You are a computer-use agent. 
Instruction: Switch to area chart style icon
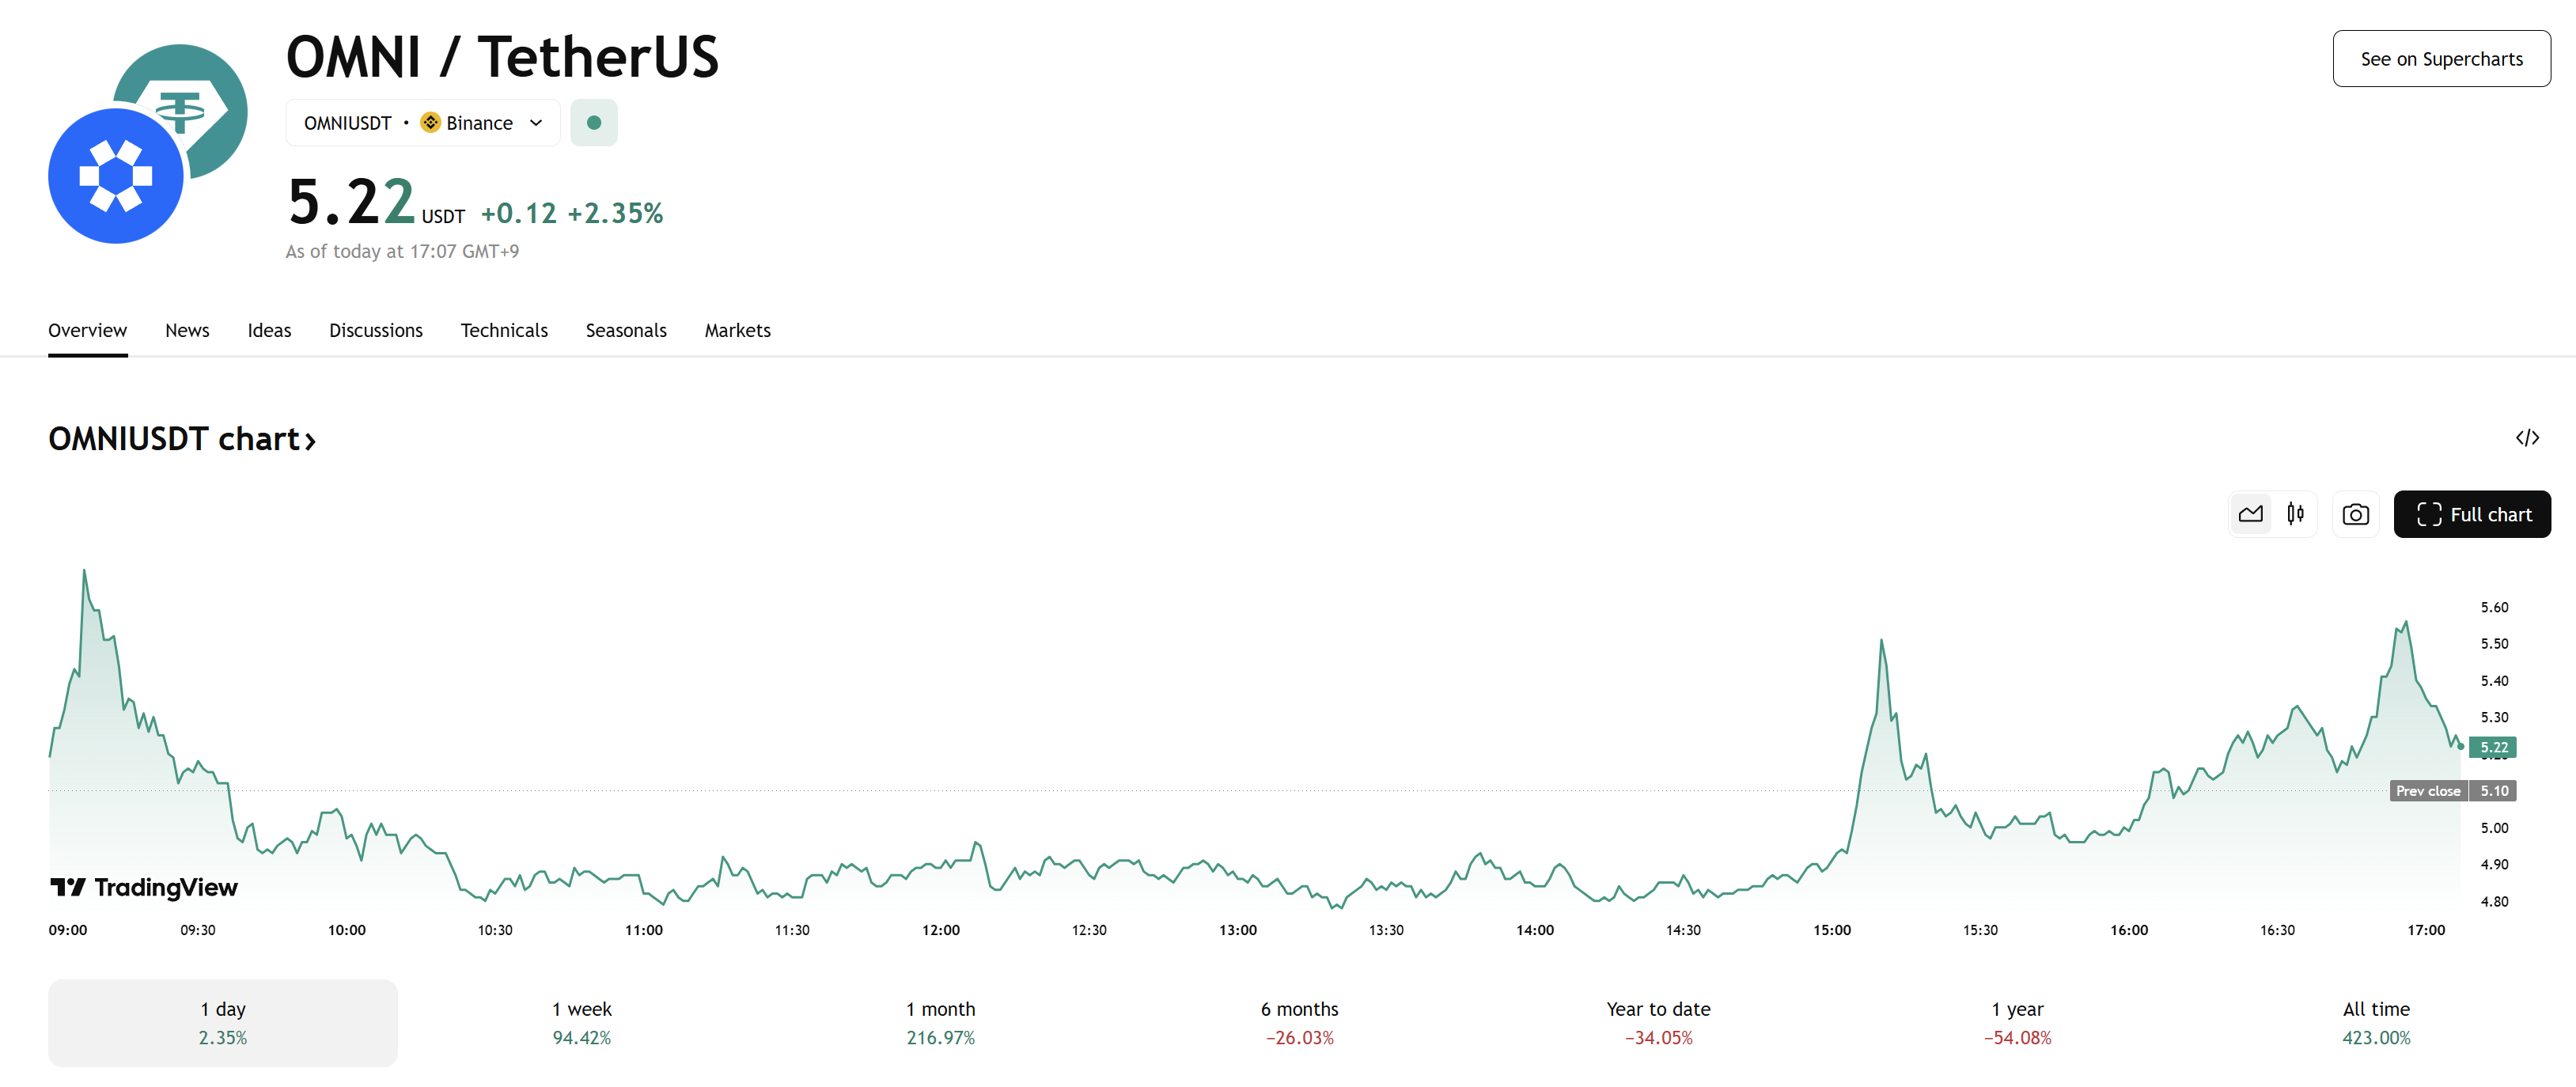(x=2250, y=514)
